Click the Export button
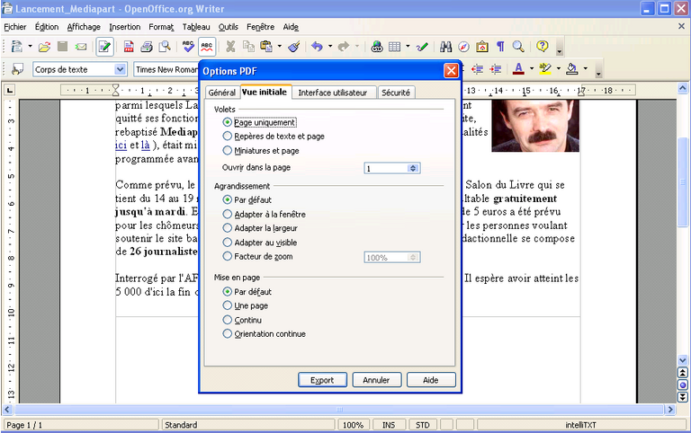Viewport: 691px width, 433px height. [x=322, y=380]
